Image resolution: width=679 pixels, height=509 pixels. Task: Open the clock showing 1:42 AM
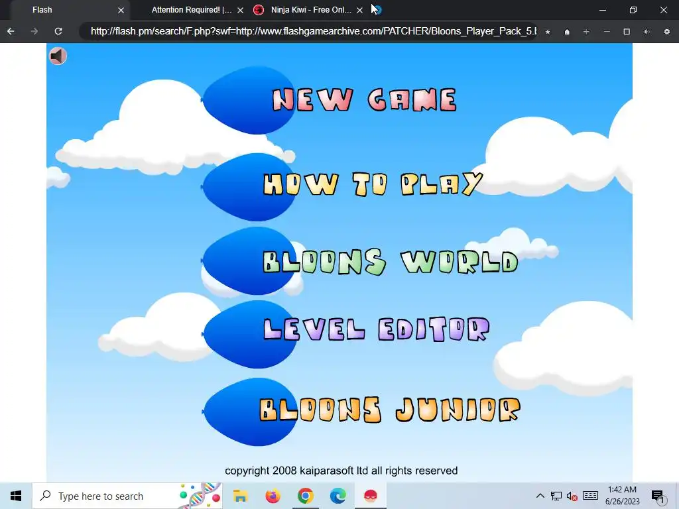(622, 496)
